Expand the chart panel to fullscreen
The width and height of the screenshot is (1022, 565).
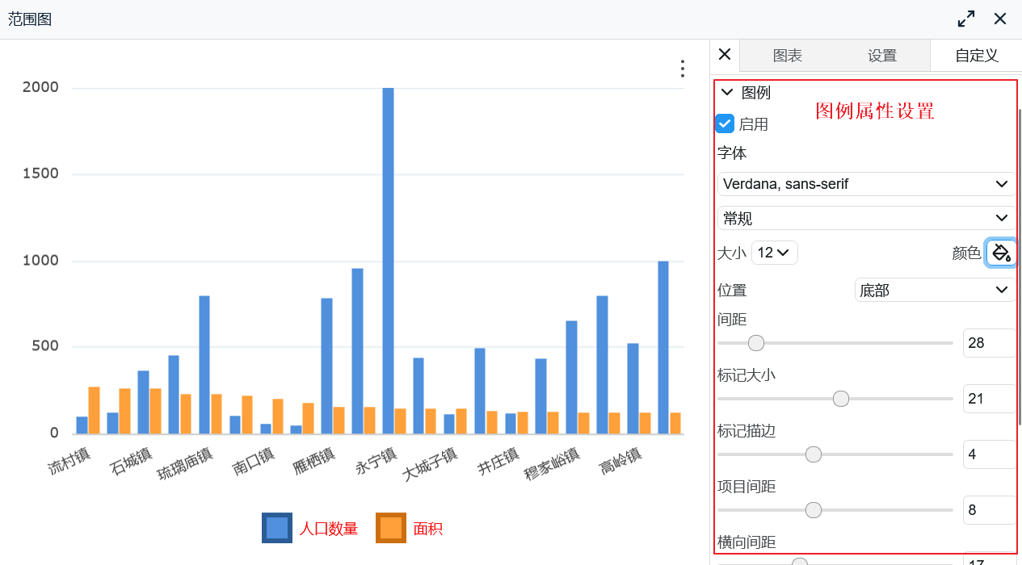[965, 19]
